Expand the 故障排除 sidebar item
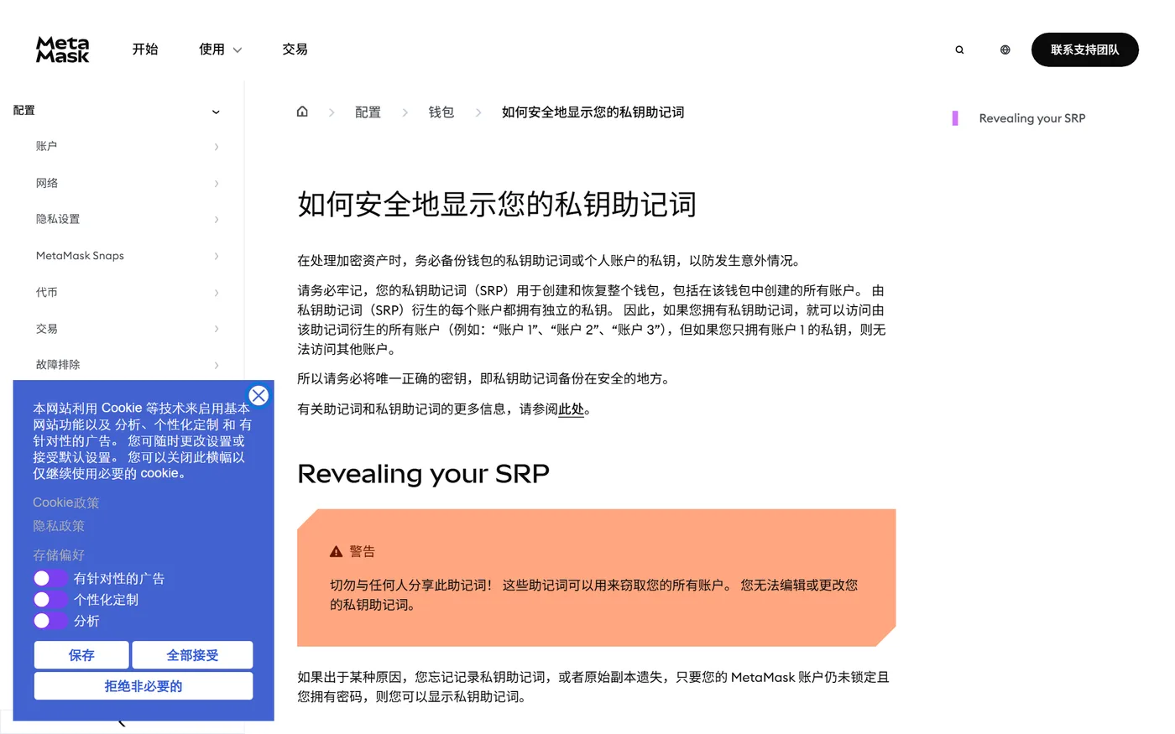Image resolution: width=1175 pixels, height=734 pixels. (127, 365)
